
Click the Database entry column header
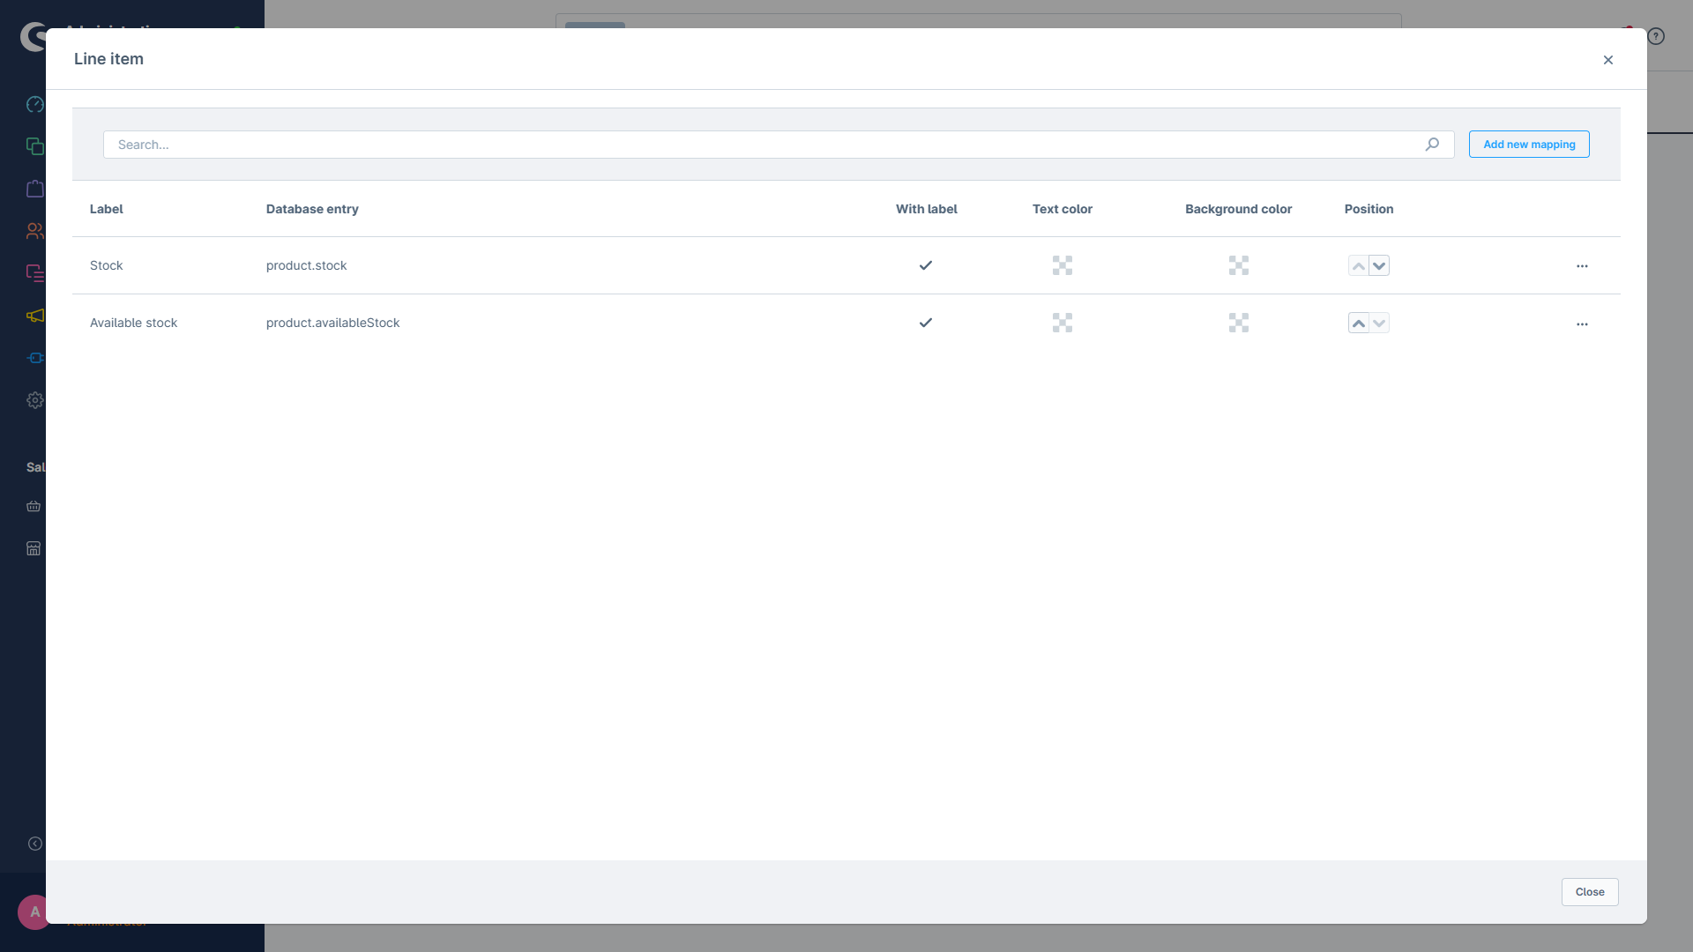pyautogui.click(x=312, y=209)
